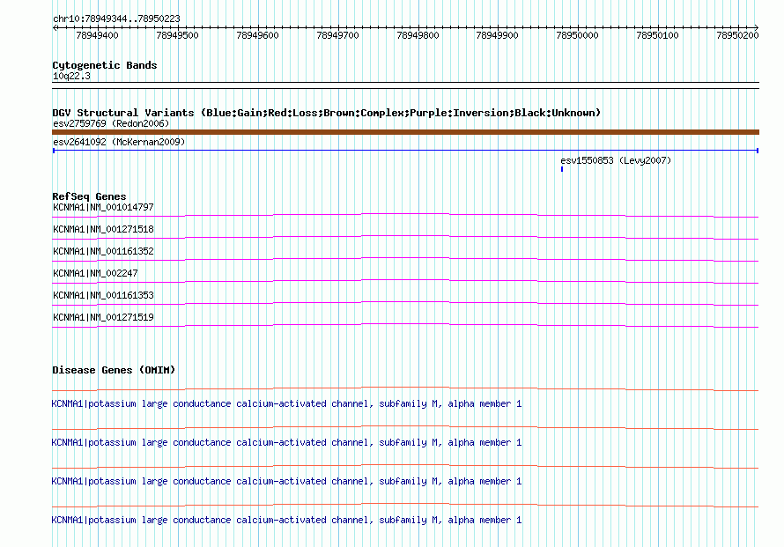Select variant label esv2759769 (Redon2006)
784x547 pixels.
point(111,123)
